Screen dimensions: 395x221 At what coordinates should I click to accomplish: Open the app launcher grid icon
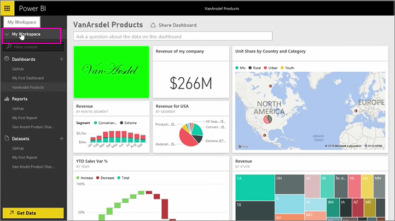pyautogui.click(x=7, y=8)
